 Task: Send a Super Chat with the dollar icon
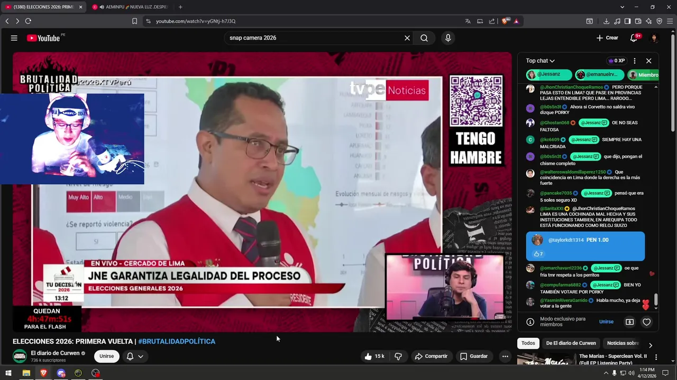coord(630,322)
